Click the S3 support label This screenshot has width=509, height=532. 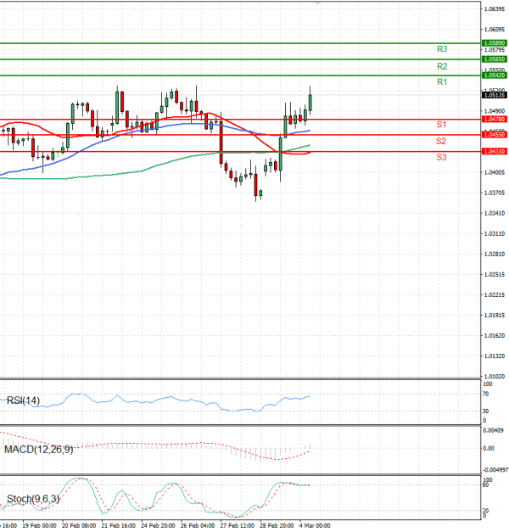click(x=441, y=157)
